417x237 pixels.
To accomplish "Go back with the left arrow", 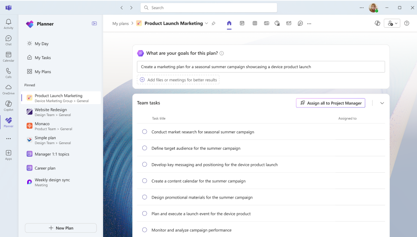I will 122,8.
